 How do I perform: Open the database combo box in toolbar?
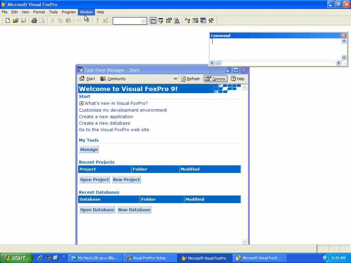click(130, 21)
